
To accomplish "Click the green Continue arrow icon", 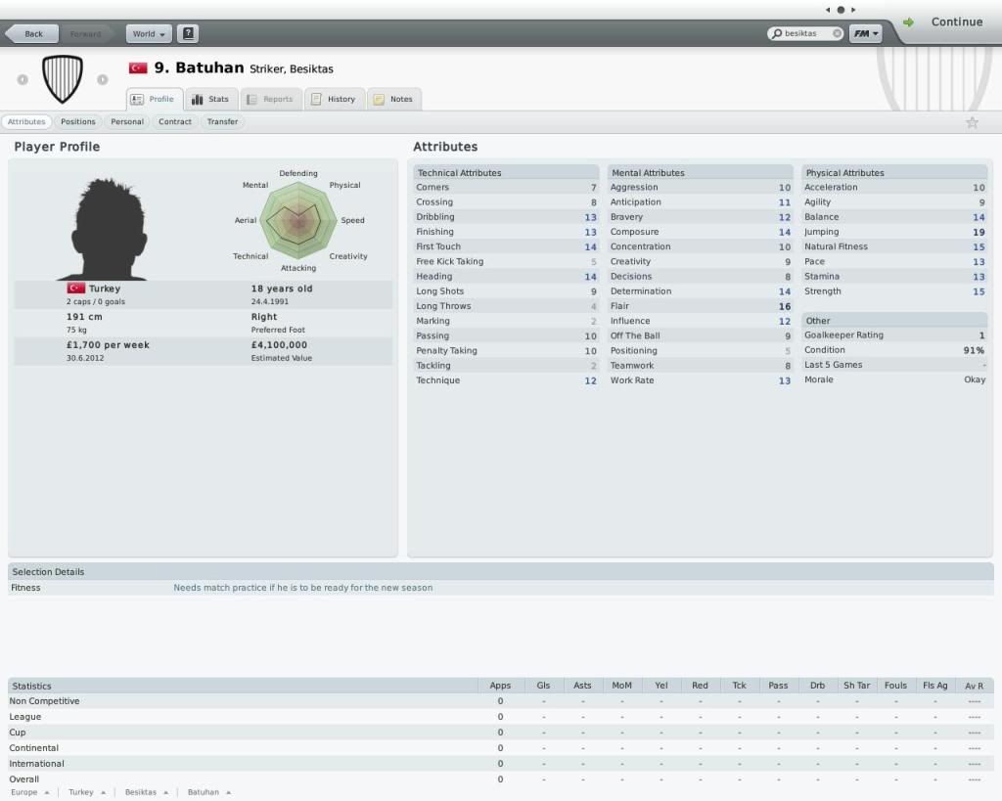I will 908,22.
